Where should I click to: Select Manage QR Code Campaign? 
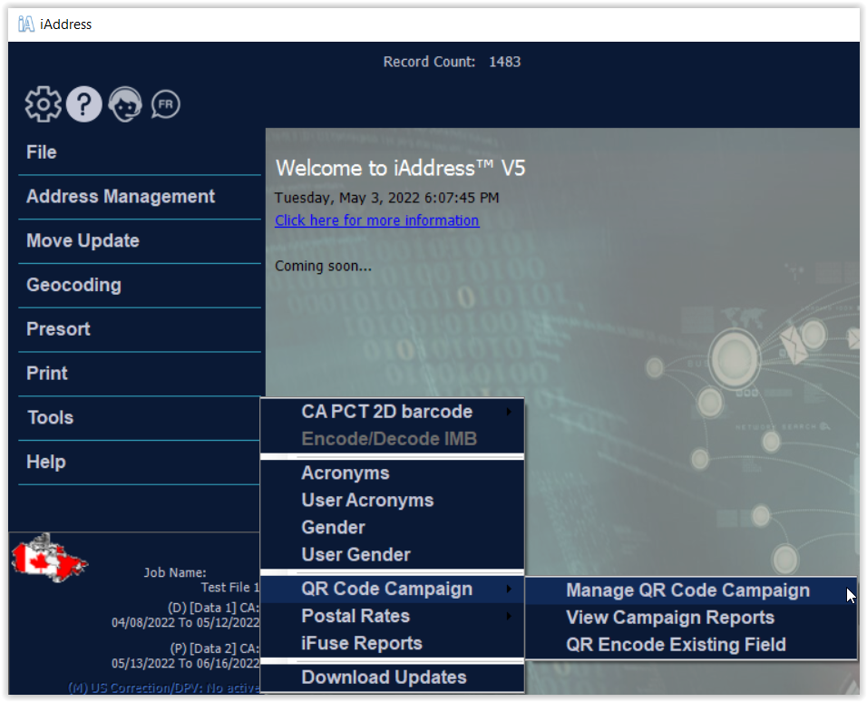point(690,590)
